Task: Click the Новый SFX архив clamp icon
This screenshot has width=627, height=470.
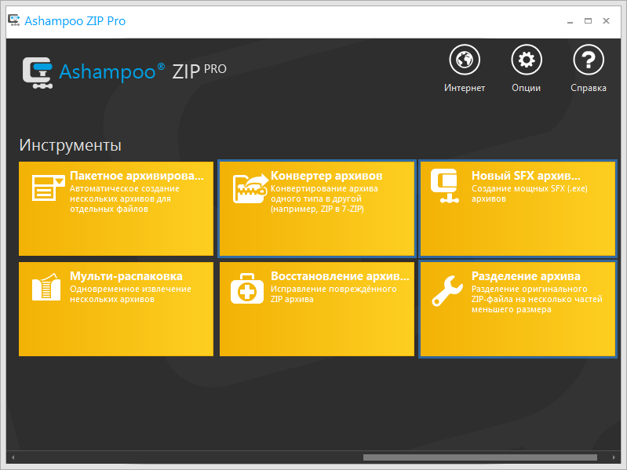Action: 446,186
